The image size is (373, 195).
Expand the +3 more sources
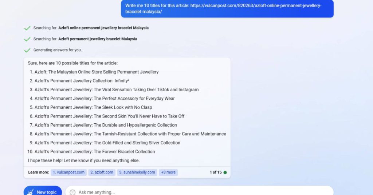(168, 172)
